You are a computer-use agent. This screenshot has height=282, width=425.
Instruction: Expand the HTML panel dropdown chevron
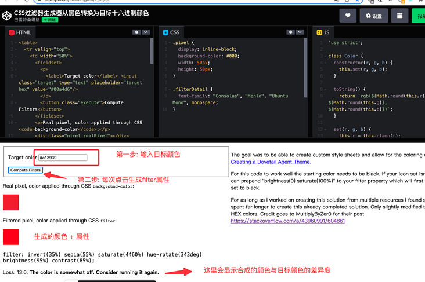pyautogui.click(x=146, y=32)
